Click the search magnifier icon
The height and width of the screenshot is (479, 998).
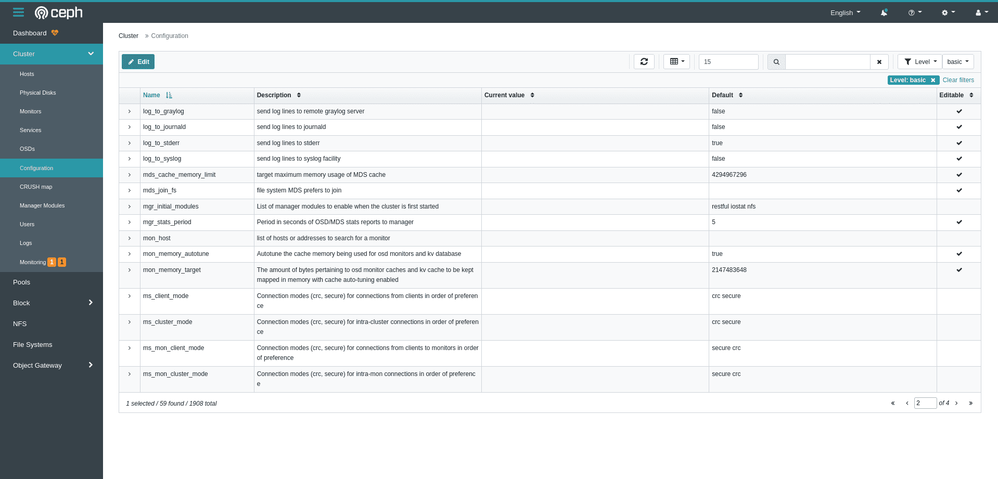point(776,61)
